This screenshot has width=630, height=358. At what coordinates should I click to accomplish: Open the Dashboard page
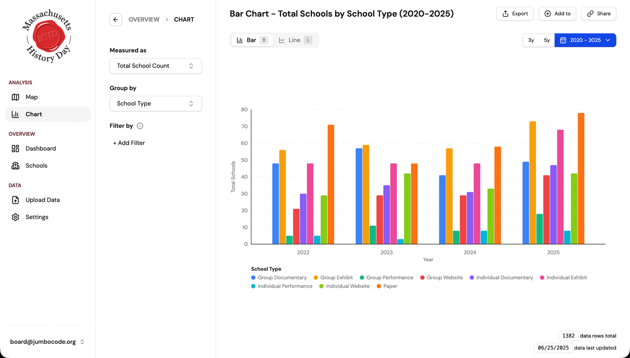(40, 149)
